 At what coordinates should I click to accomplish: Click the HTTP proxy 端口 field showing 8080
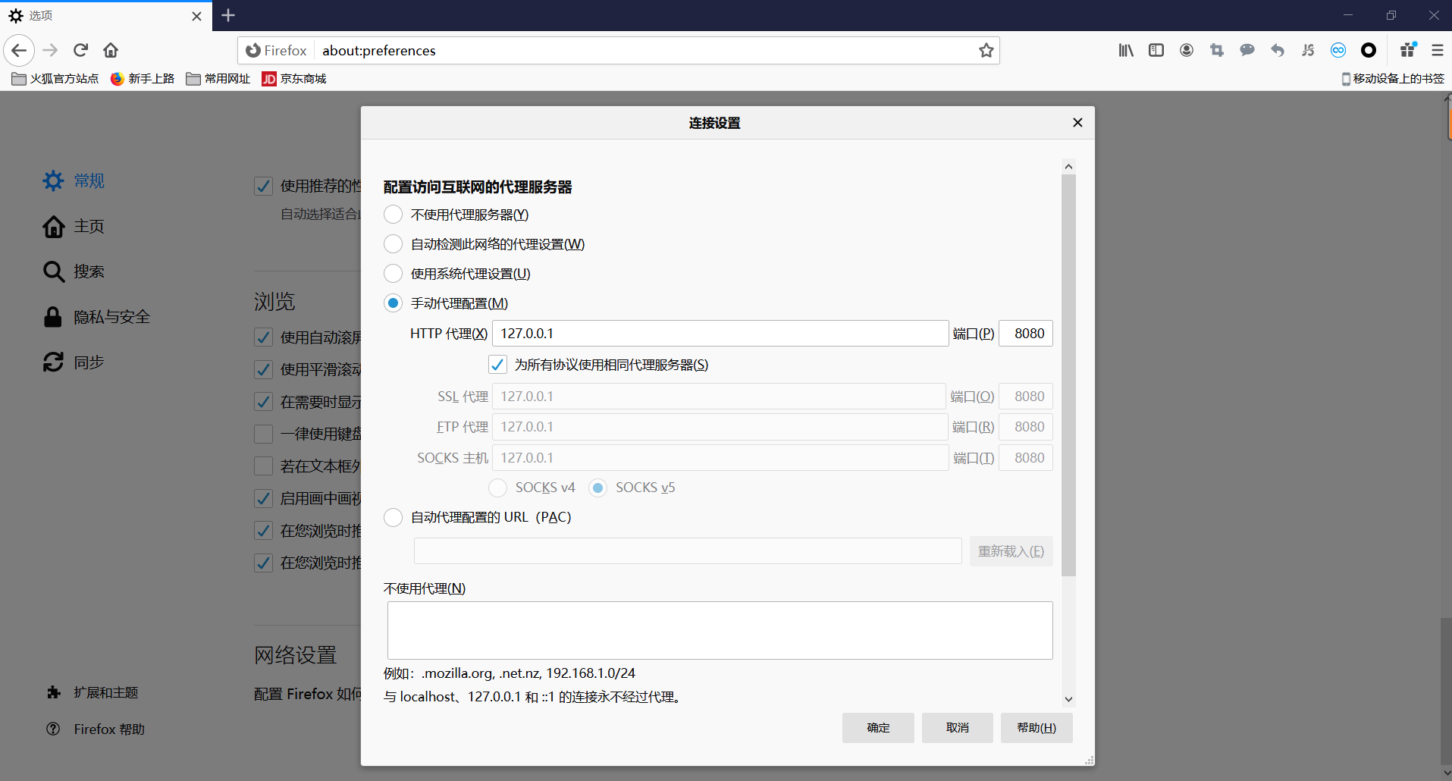pos(1026,334)
